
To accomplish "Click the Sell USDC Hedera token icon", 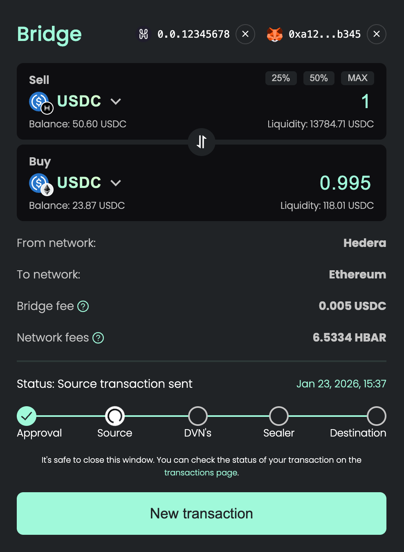I will pyautogui.click(x=40, y=102).
